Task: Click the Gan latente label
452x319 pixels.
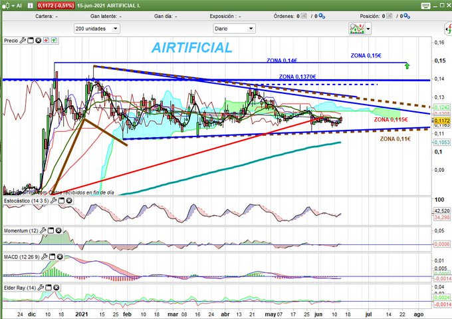Action: [x=104, y=16]
